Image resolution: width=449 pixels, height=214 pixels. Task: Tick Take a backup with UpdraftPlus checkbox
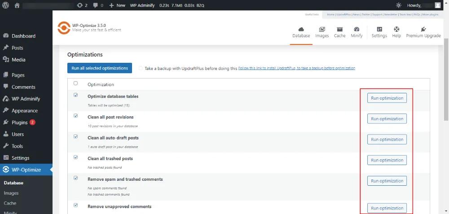[x=140, y=68]
